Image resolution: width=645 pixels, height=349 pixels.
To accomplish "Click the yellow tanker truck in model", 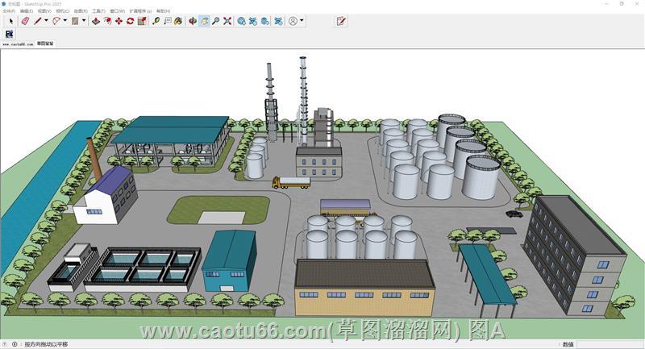I will point(291,182).
